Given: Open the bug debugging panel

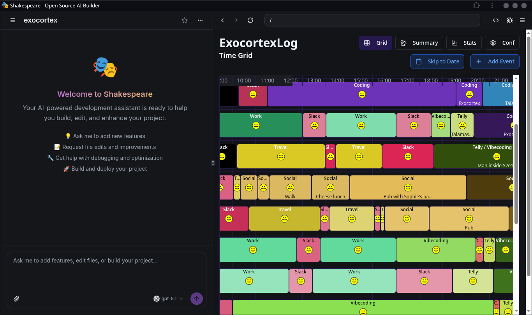Looking at the screenshot, I should click(509, 20).
